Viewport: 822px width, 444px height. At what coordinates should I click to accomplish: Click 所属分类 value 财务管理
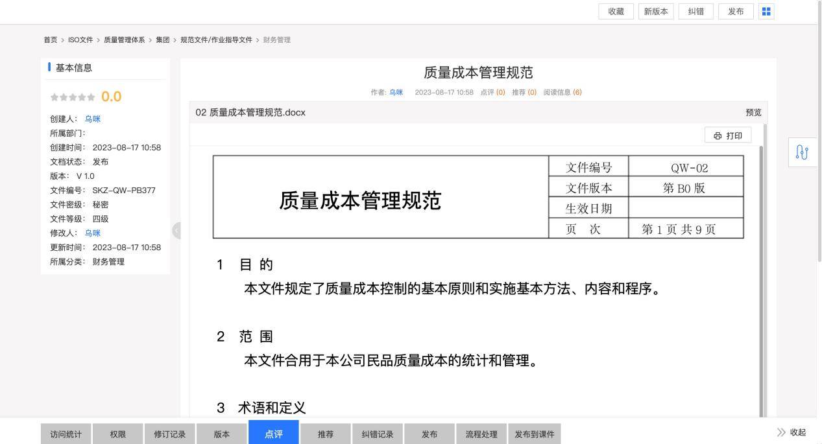pyautogui.click(x=108, y=262)
